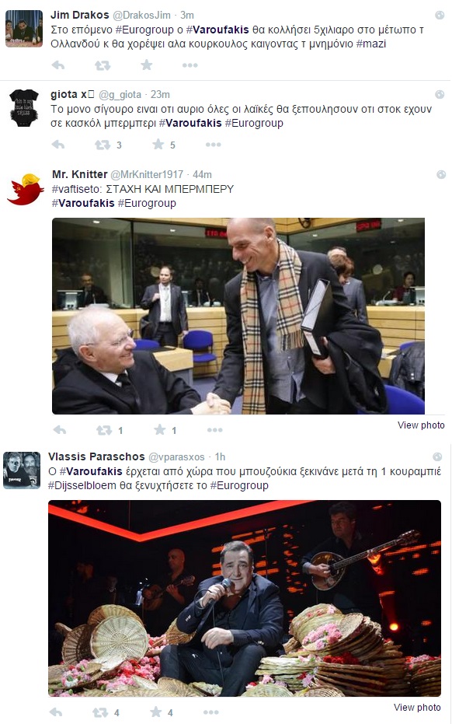Retweet Jim Drakos's tweet
Screen dimensions: 452x724
(x=103, y=65)
